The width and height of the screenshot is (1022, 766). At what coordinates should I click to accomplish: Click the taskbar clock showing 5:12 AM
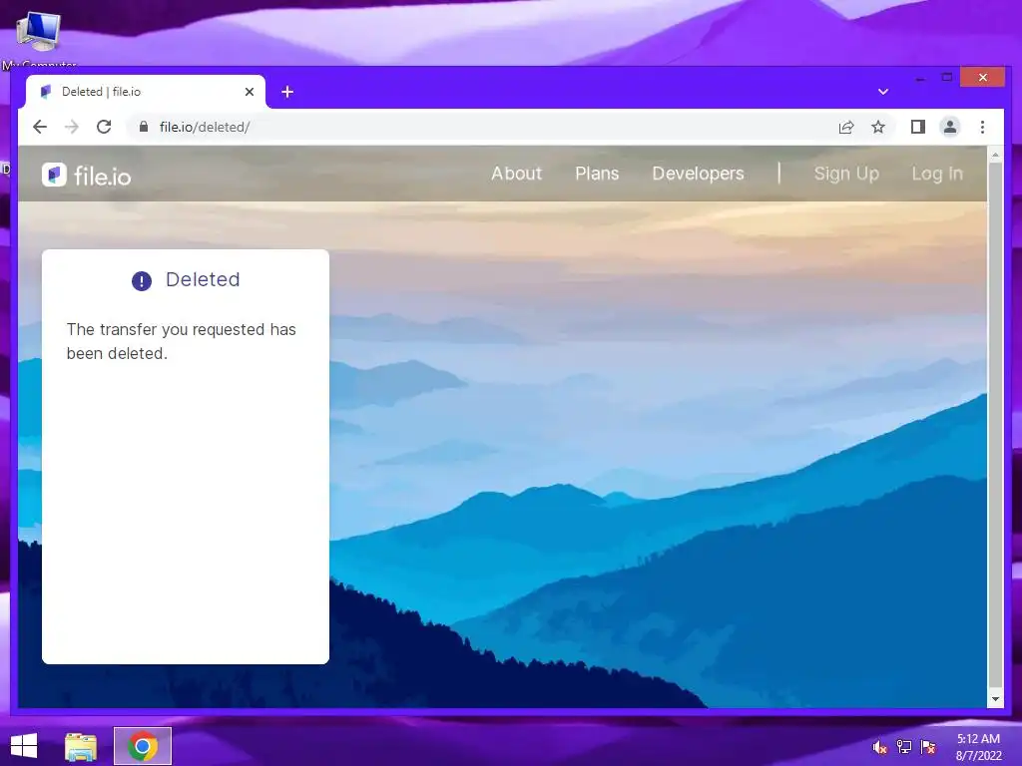click(978, 747)
